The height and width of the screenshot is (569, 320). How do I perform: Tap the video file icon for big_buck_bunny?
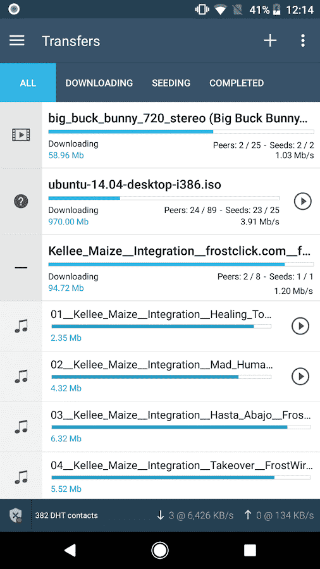[x=21, y=135]
